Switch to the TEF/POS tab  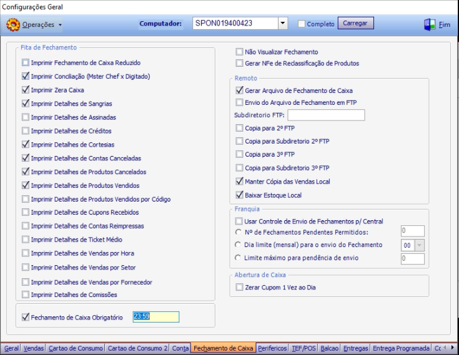(304, 348)
